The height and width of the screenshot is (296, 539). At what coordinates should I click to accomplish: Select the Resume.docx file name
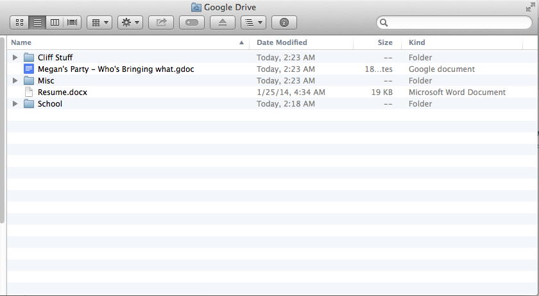pos(63,92)
